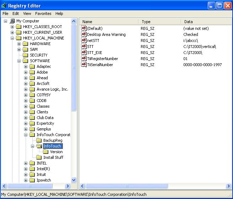Click data value C:\IT2000\vertical\
Viewport: 233px width, 199px height.
(200, 47)
